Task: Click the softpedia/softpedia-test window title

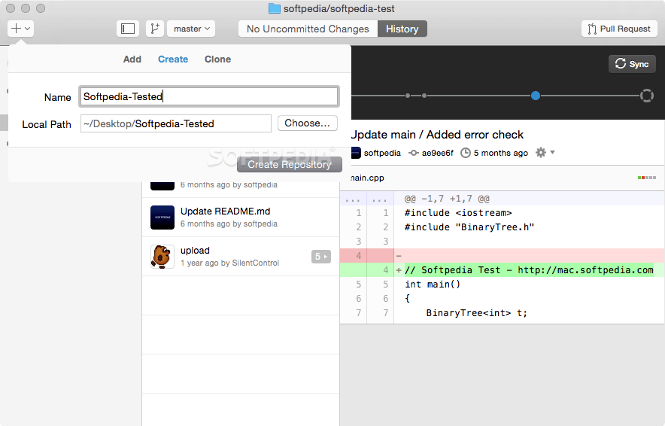Action: coord(339,8)
